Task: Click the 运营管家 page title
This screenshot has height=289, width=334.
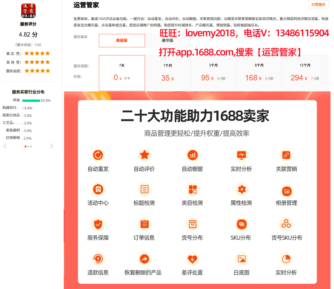Action: tap(86, 5)
